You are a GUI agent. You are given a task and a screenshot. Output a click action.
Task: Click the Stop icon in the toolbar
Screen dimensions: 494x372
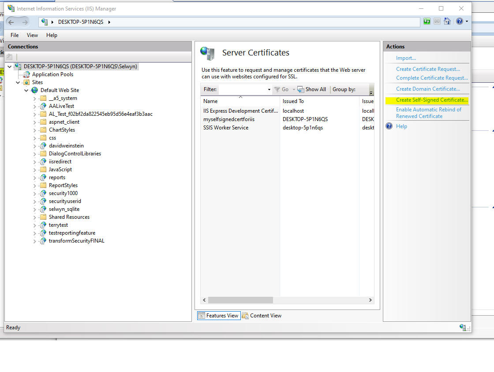point(437,22)
